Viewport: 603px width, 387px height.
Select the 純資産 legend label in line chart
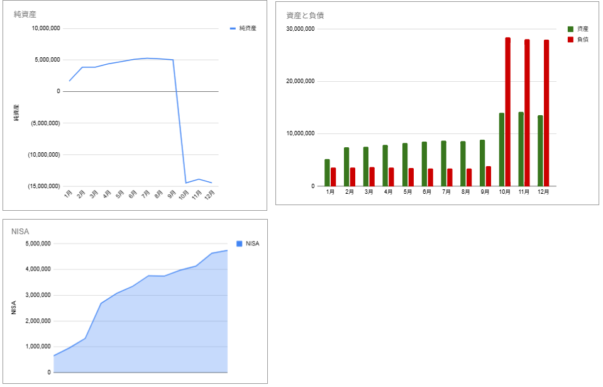click(248, 28)
